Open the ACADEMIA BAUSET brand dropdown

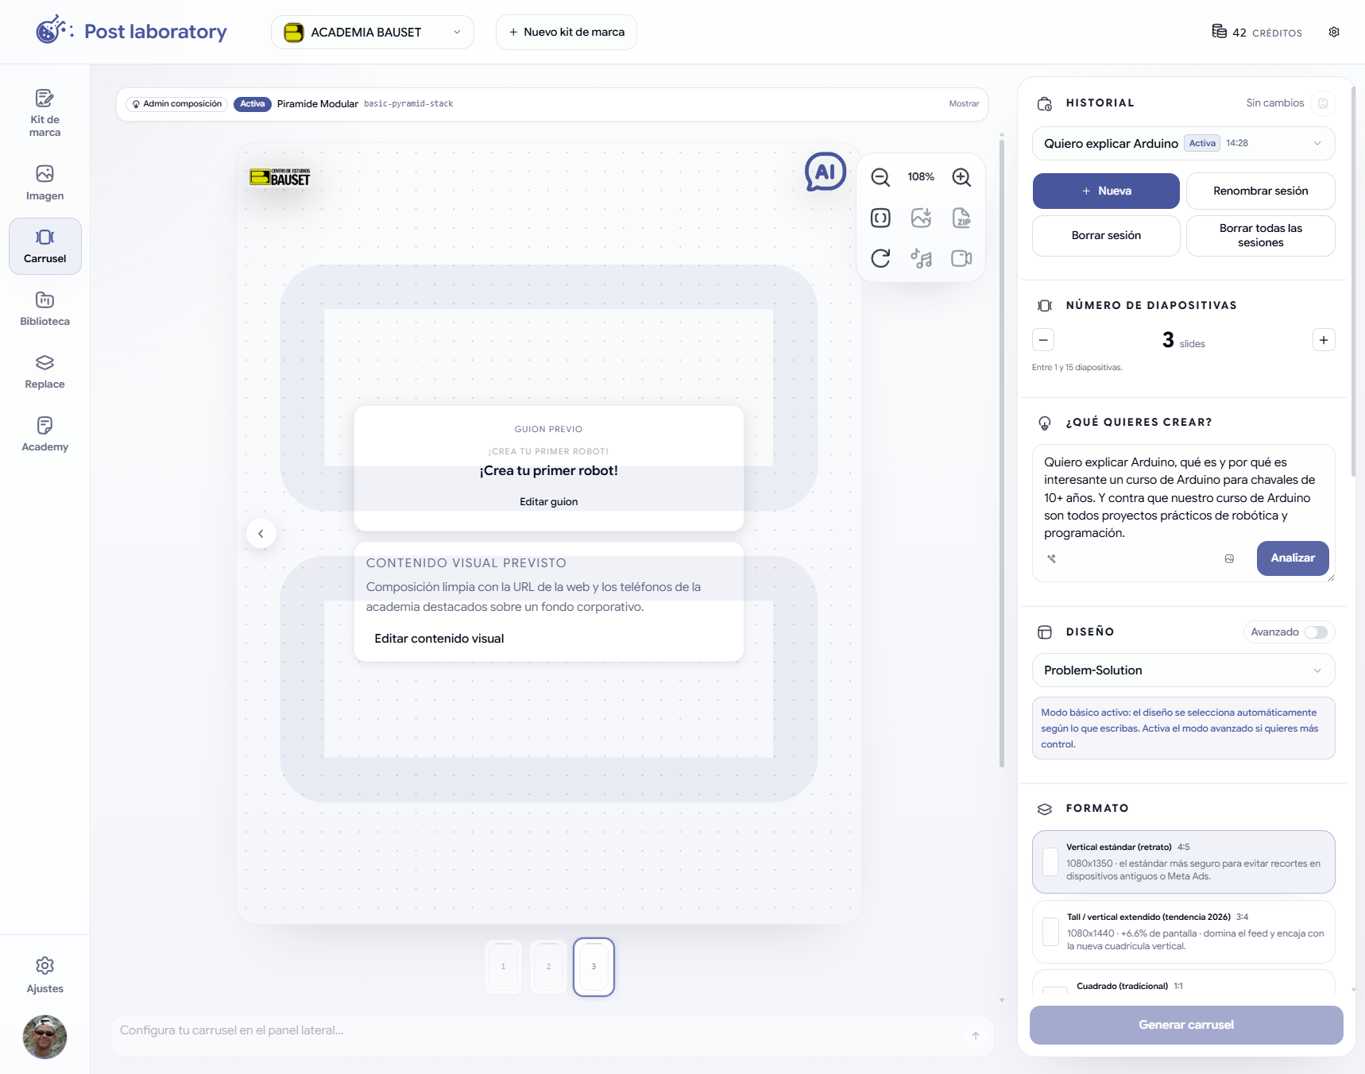[373, 33]
